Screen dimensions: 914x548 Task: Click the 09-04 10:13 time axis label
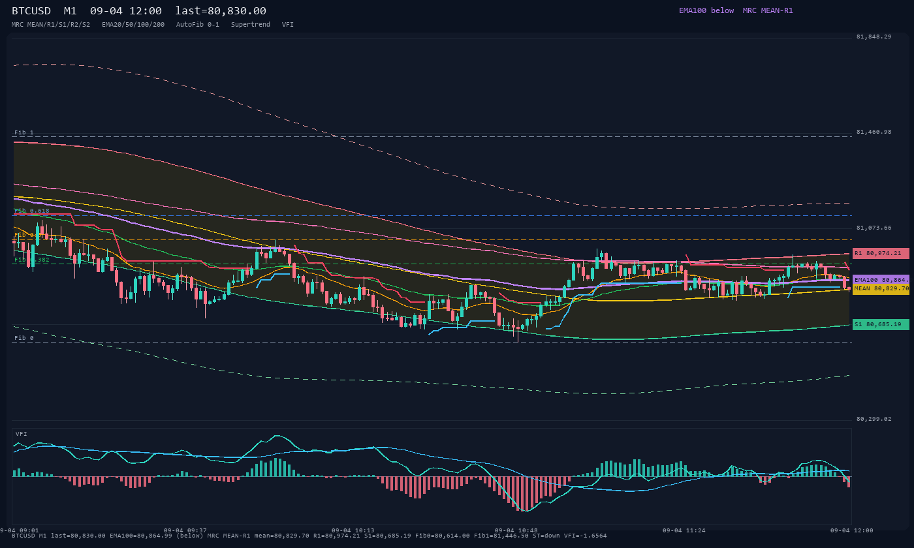pos(353,530)
